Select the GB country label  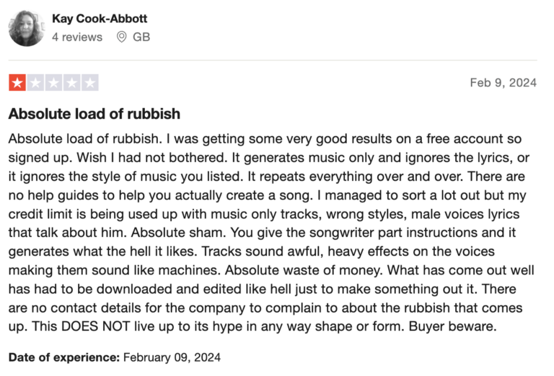141,37
